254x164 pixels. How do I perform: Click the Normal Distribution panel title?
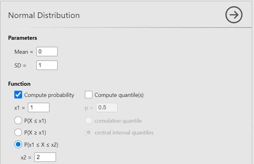click(44, 15)
